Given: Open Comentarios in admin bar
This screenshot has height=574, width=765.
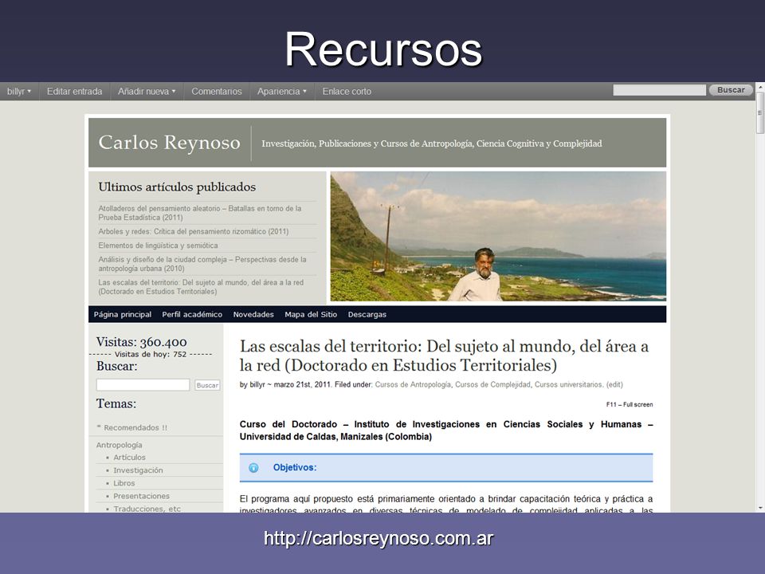Looking at the screenshot, I should (216, 91).
